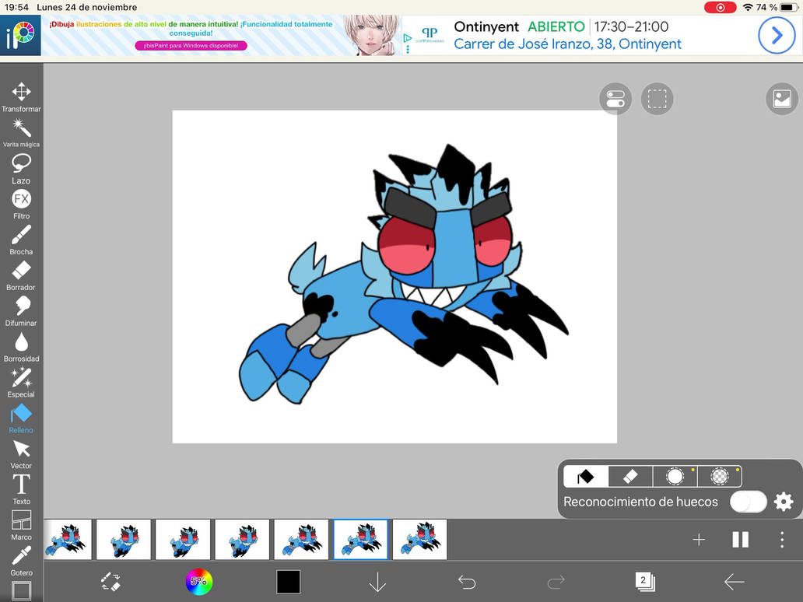
Task: Select the Transformar tool
Action: coord(21,97)
